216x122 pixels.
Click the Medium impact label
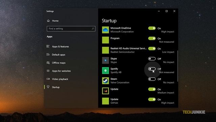coord(166,93)
